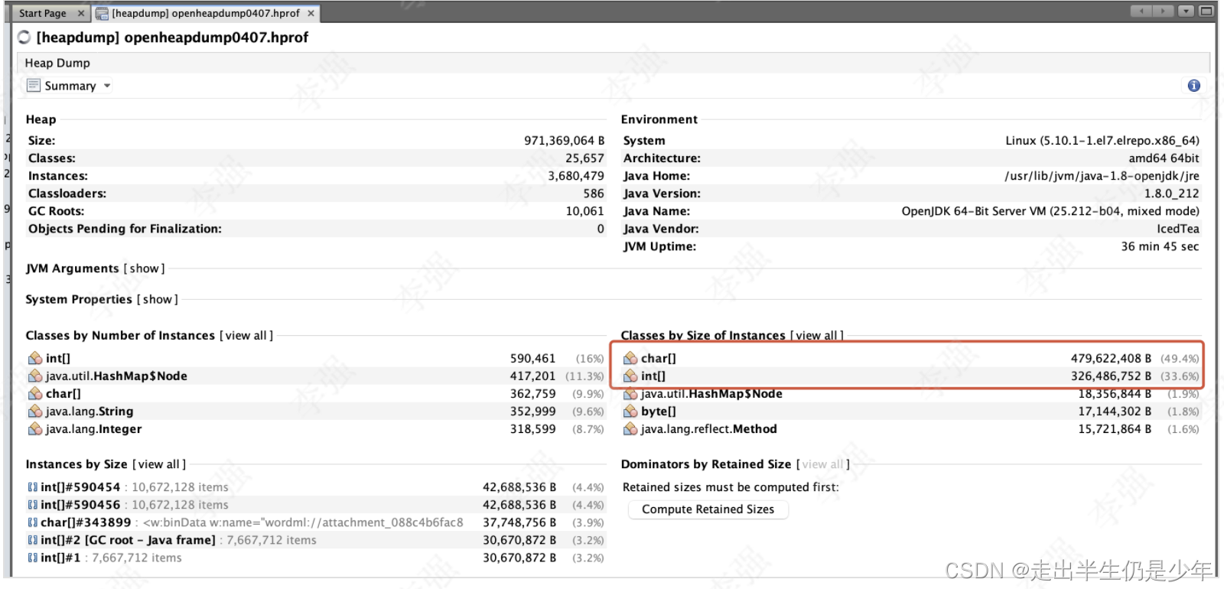Select instance int[]#1
This screenshot has height=589, width=1224.
(60, 558)
